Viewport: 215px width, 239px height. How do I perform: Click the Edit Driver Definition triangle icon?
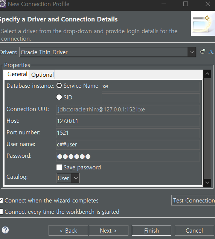[x=211, y=52]
